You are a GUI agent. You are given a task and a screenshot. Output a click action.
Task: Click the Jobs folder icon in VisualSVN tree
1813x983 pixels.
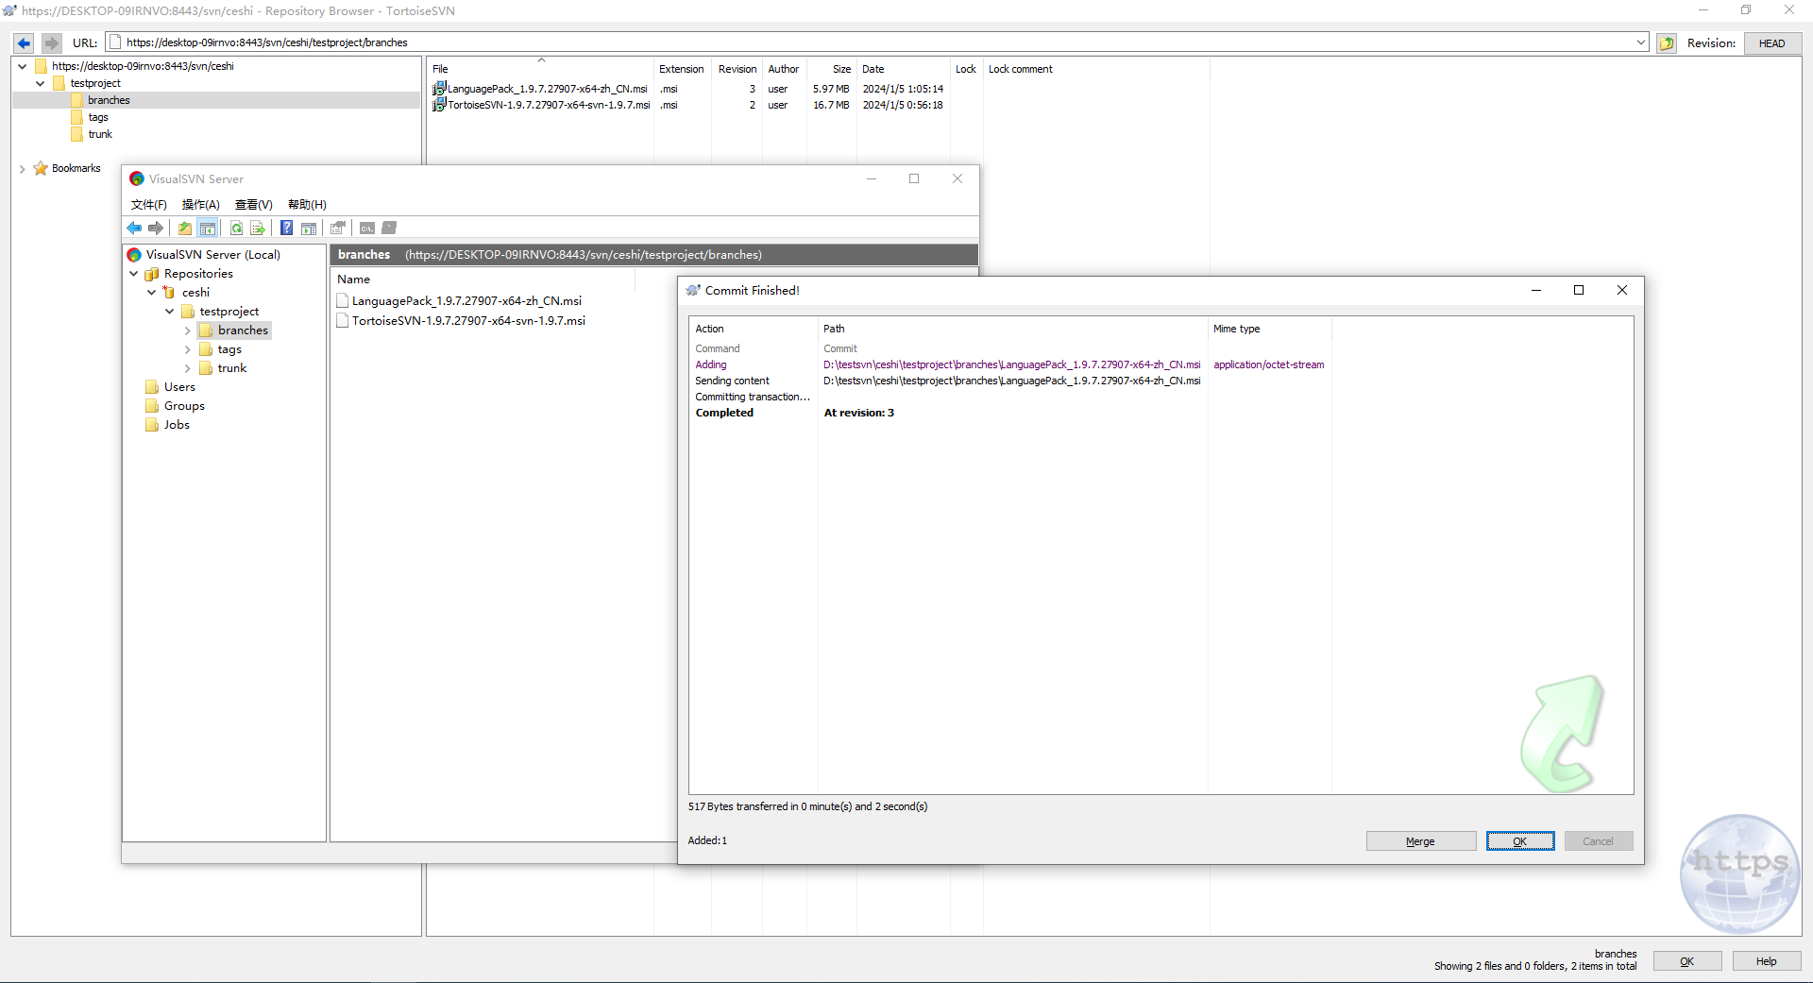tap(152, 425)
